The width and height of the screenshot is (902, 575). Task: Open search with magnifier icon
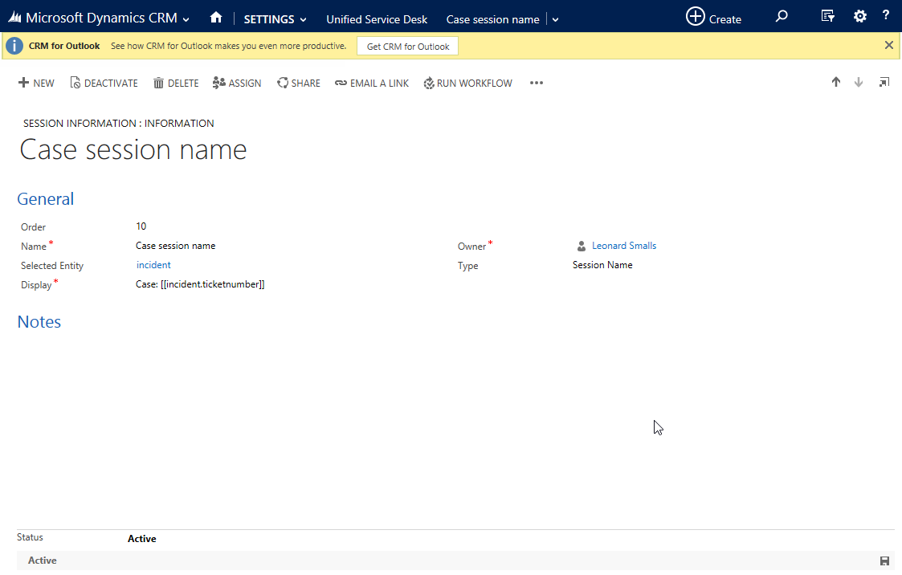click(782, 16)
